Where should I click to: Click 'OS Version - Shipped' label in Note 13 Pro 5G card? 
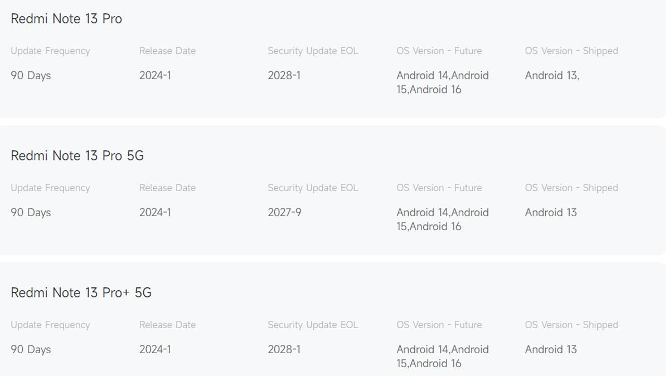[571, 188]
